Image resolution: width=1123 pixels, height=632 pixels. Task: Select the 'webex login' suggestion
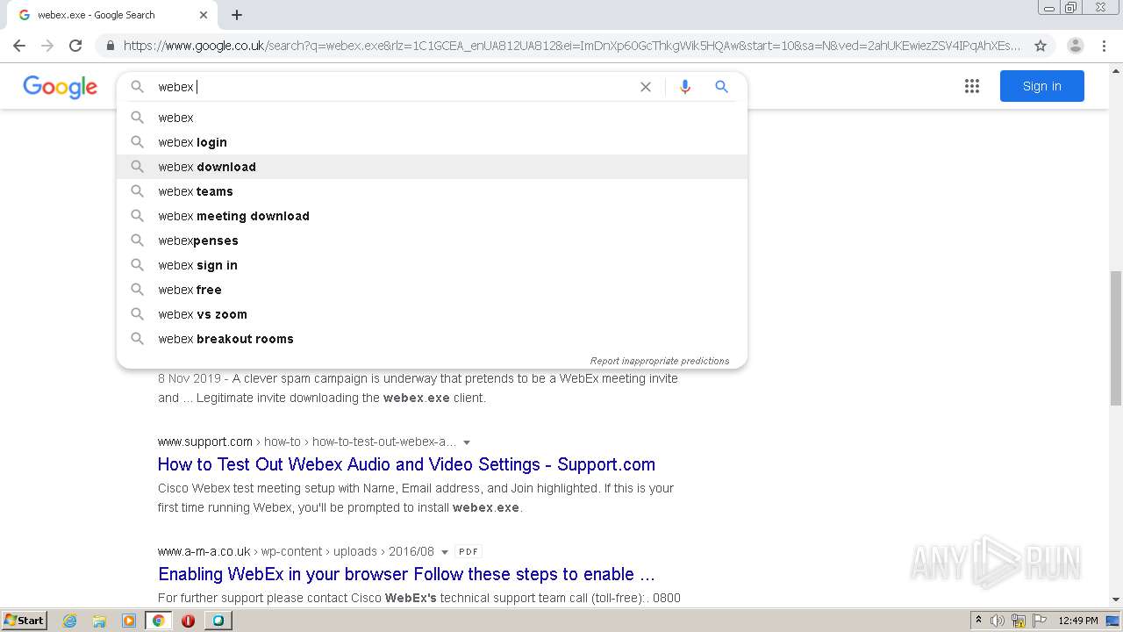pos(432,142)
